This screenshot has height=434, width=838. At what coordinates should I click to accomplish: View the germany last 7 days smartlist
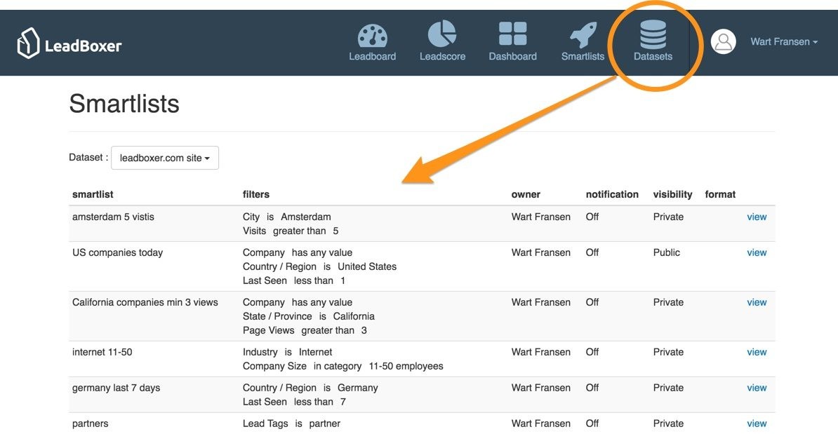pyautogui.click(x=757, y=388)
